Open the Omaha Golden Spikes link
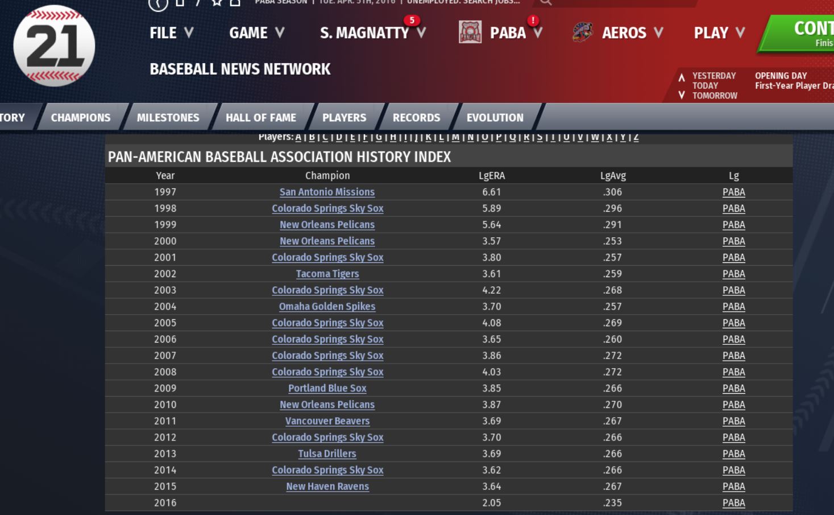The height and width of the screenshot is (515, 834). (327, 307)
